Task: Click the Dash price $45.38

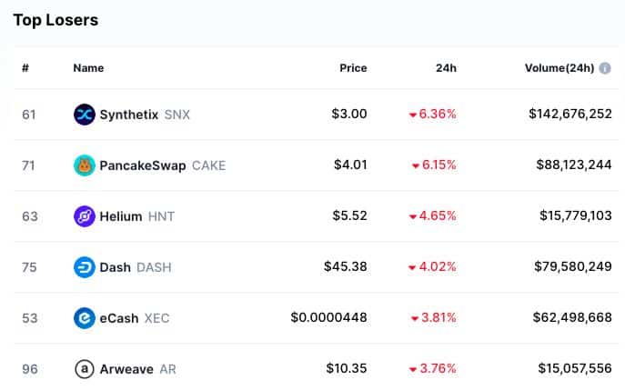Action: (x=345, y=267)
